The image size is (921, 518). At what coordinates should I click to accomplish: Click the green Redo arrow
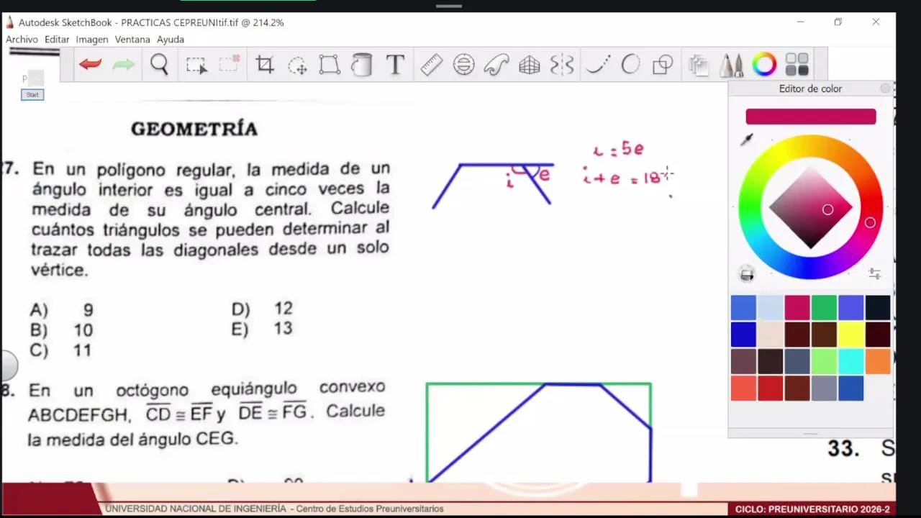click(x=124, y=65)
